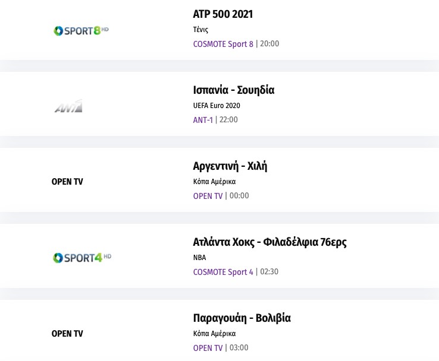This screenshot has height=361, width=439.
Task: Open Ατλάντα Χοκς - Φιλαδέλφια 76ερς title
Action: click(269, 242)
